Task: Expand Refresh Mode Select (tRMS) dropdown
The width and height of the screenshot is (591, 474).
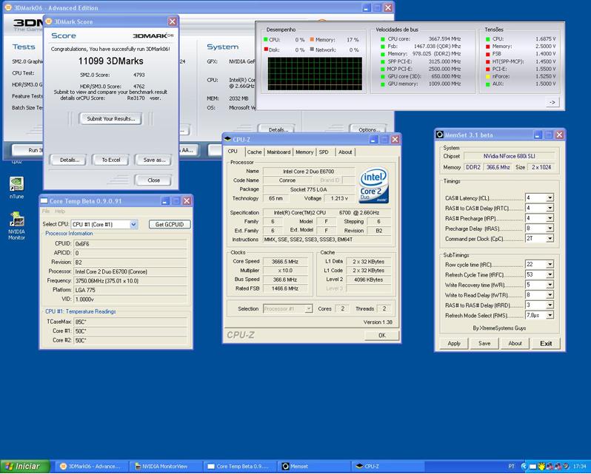Action: 550,315
